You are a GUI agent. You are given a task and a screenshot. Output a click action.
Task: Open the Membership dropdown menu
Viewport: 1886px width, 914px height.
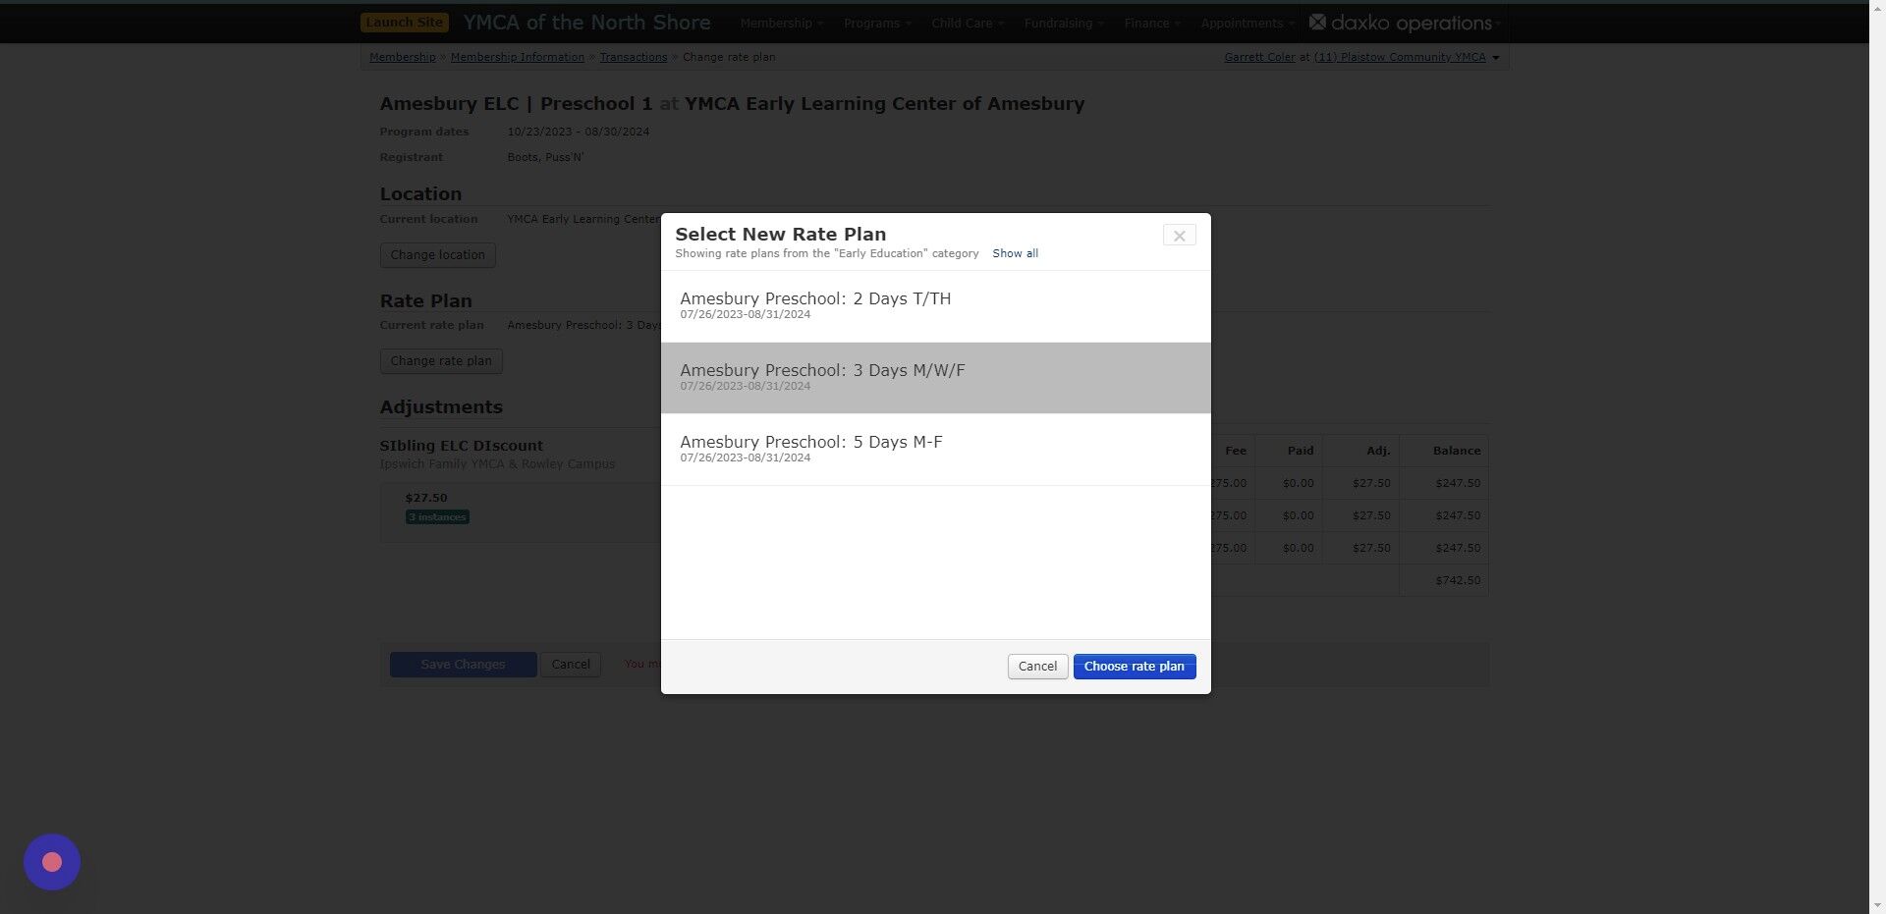[780, 23]
